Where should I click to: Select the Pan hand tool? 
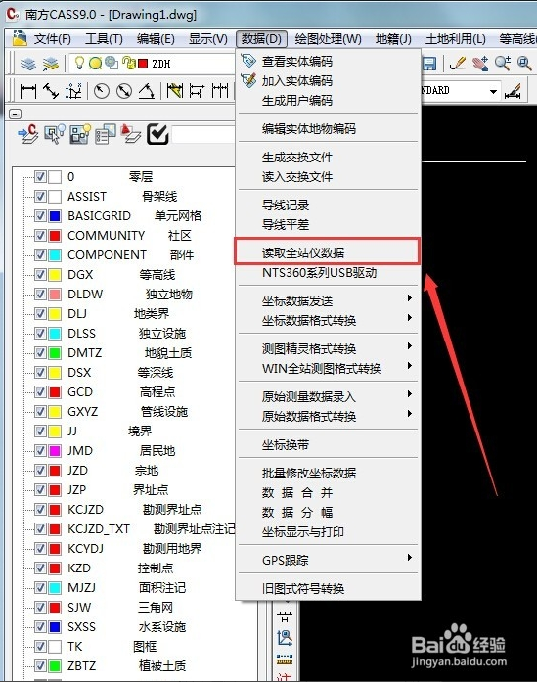[480, 64]
